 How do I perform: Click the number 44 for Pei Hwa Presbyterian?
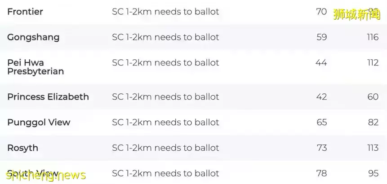pos(321,63)
